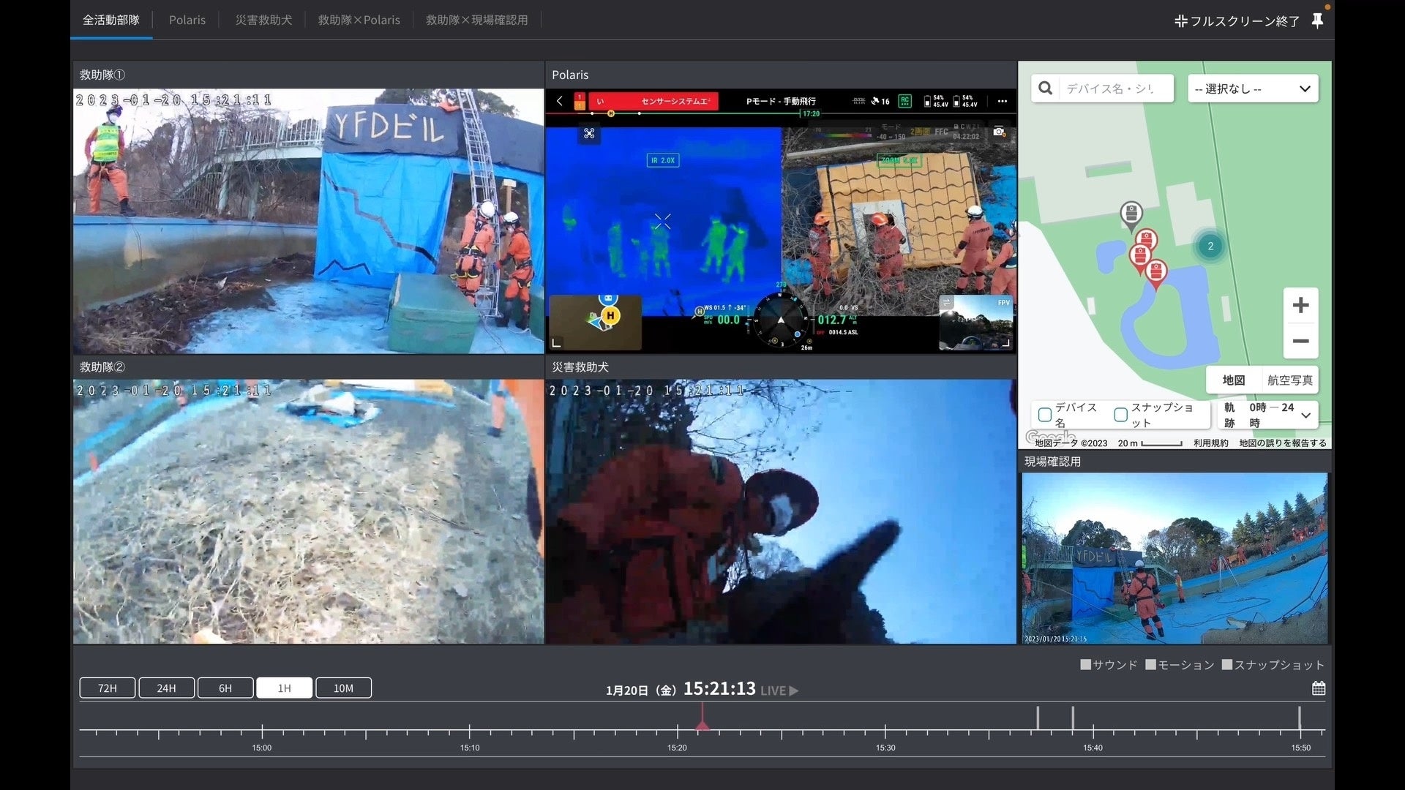Open the calendar icon above the timeline
This screenshot has height=790, width=1405.
coord(1319,688)
